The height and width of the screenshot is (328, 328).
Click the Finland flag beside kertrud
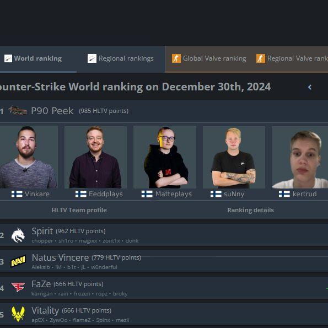[x=284, y=194]
